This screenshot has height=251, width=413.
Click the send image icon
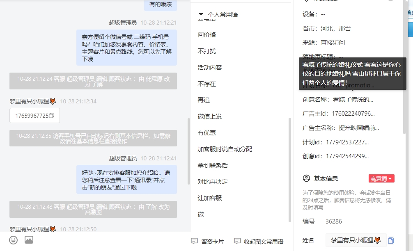coord(29,240)
